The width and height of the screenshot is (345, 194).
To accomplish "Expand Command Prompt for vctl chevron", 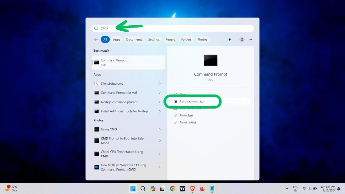I will 160,92.
